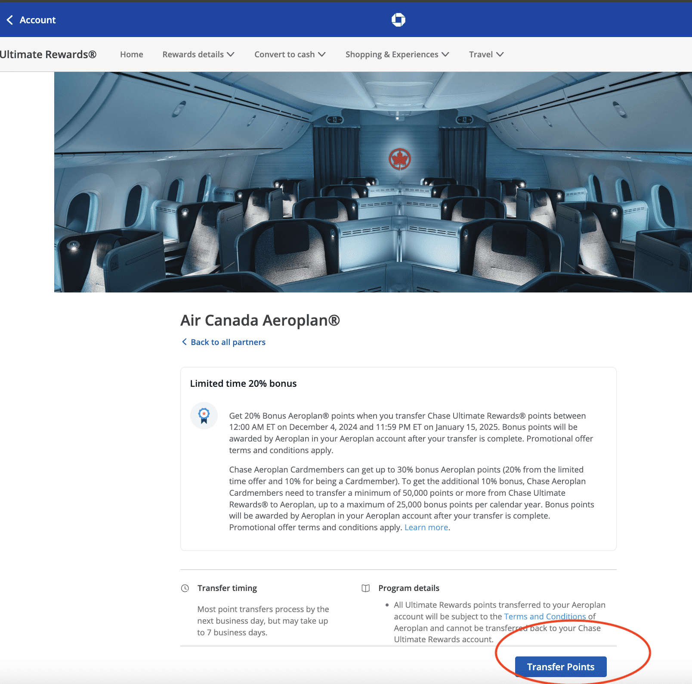
Task: Click the text 'Most point transfers process by the'
Action: tap(263, 609)
